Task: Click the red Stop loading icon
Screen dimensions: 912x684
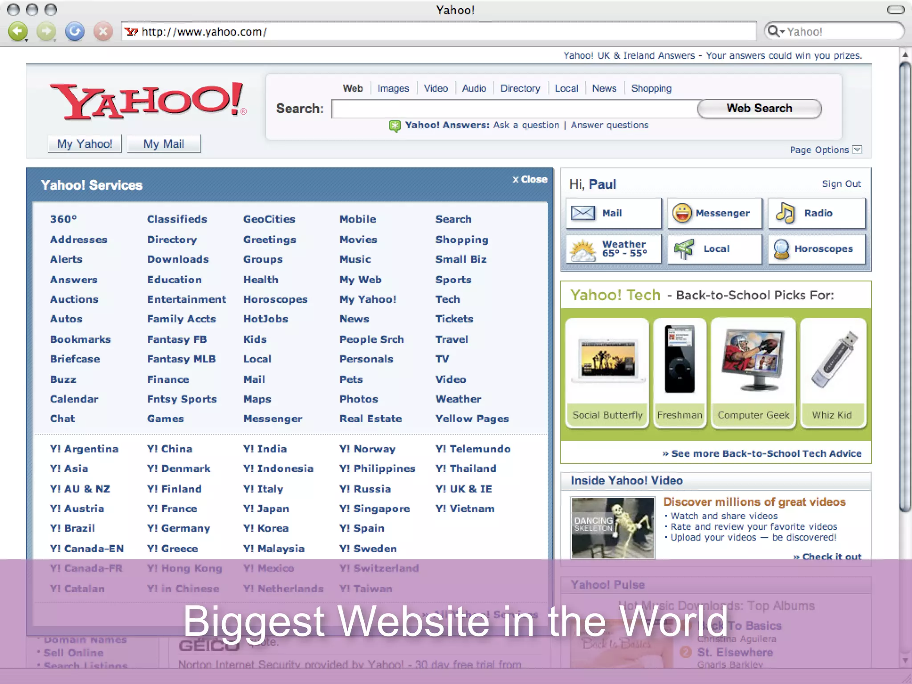Action: [103, 32]
